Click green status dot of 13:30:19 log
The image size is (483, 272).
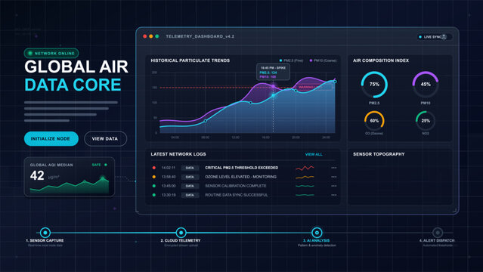tap(154, 195)
